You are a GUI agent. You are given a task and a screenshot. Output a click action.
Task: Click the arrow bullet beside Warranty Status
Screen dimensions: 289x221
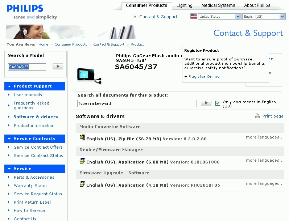[9, 185]
